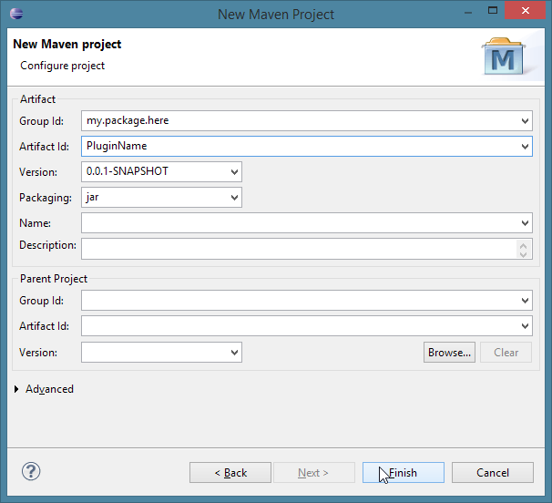Open the Parent Project Group Id dropdown
This screenshot has height=503, width=552.
[526, 301]
